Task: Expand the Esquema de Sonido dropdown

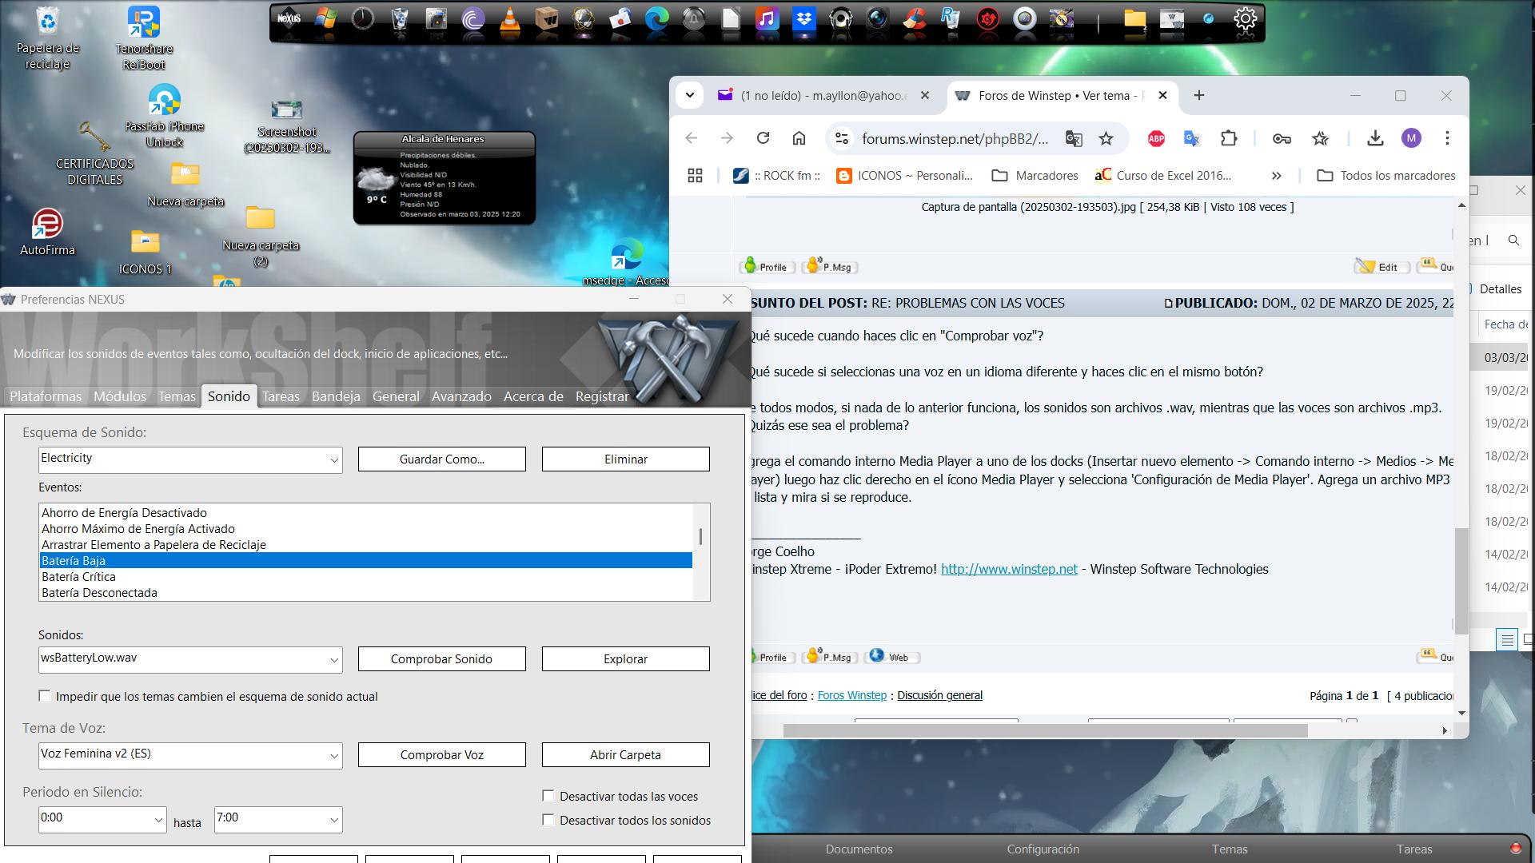Action: [x=333, y=460]
